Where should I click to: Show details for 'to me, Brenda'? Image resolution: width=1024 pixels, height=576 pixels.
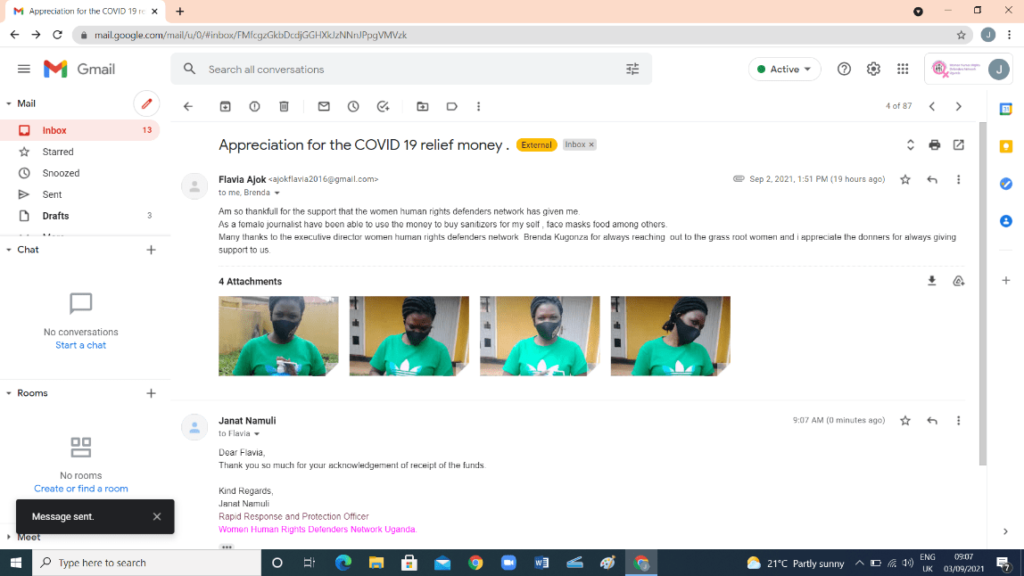(277, 193)
